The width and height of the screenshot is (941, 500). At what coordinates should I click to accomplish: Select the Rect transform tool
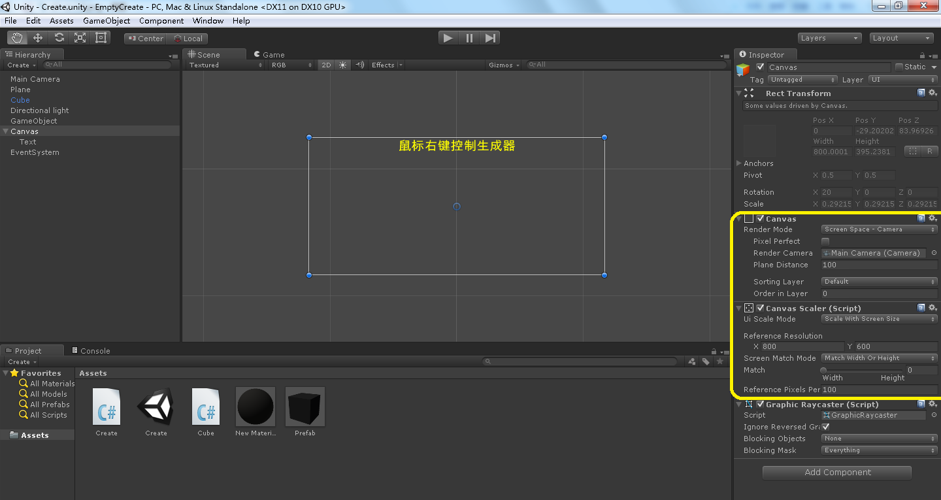[x=100, y=37]
